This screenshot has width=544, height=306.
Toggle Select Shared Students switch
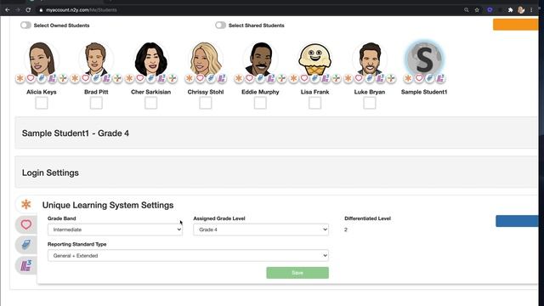pyautogui.click(x=221, y=25)
